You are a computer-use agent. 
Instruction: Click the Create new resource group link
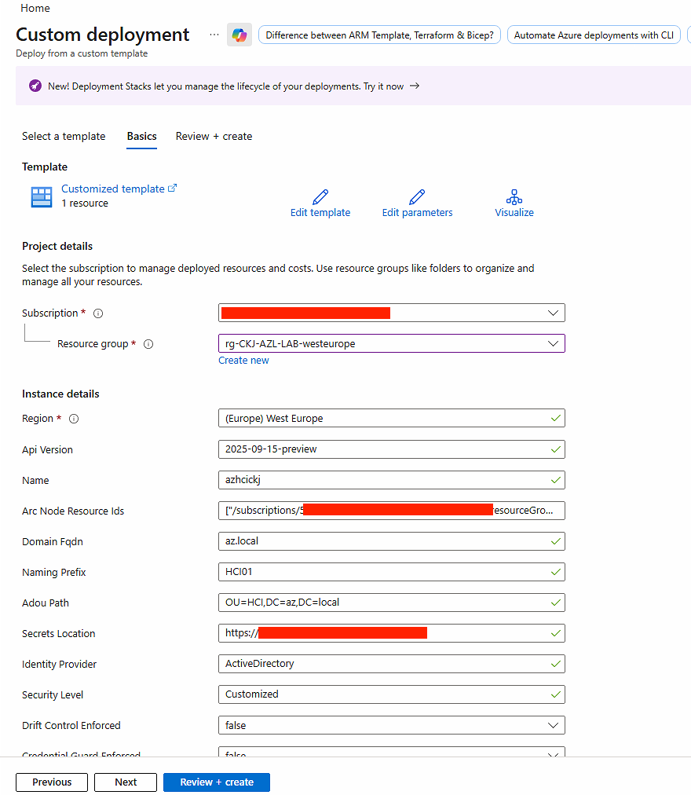(x=243, y=360)
